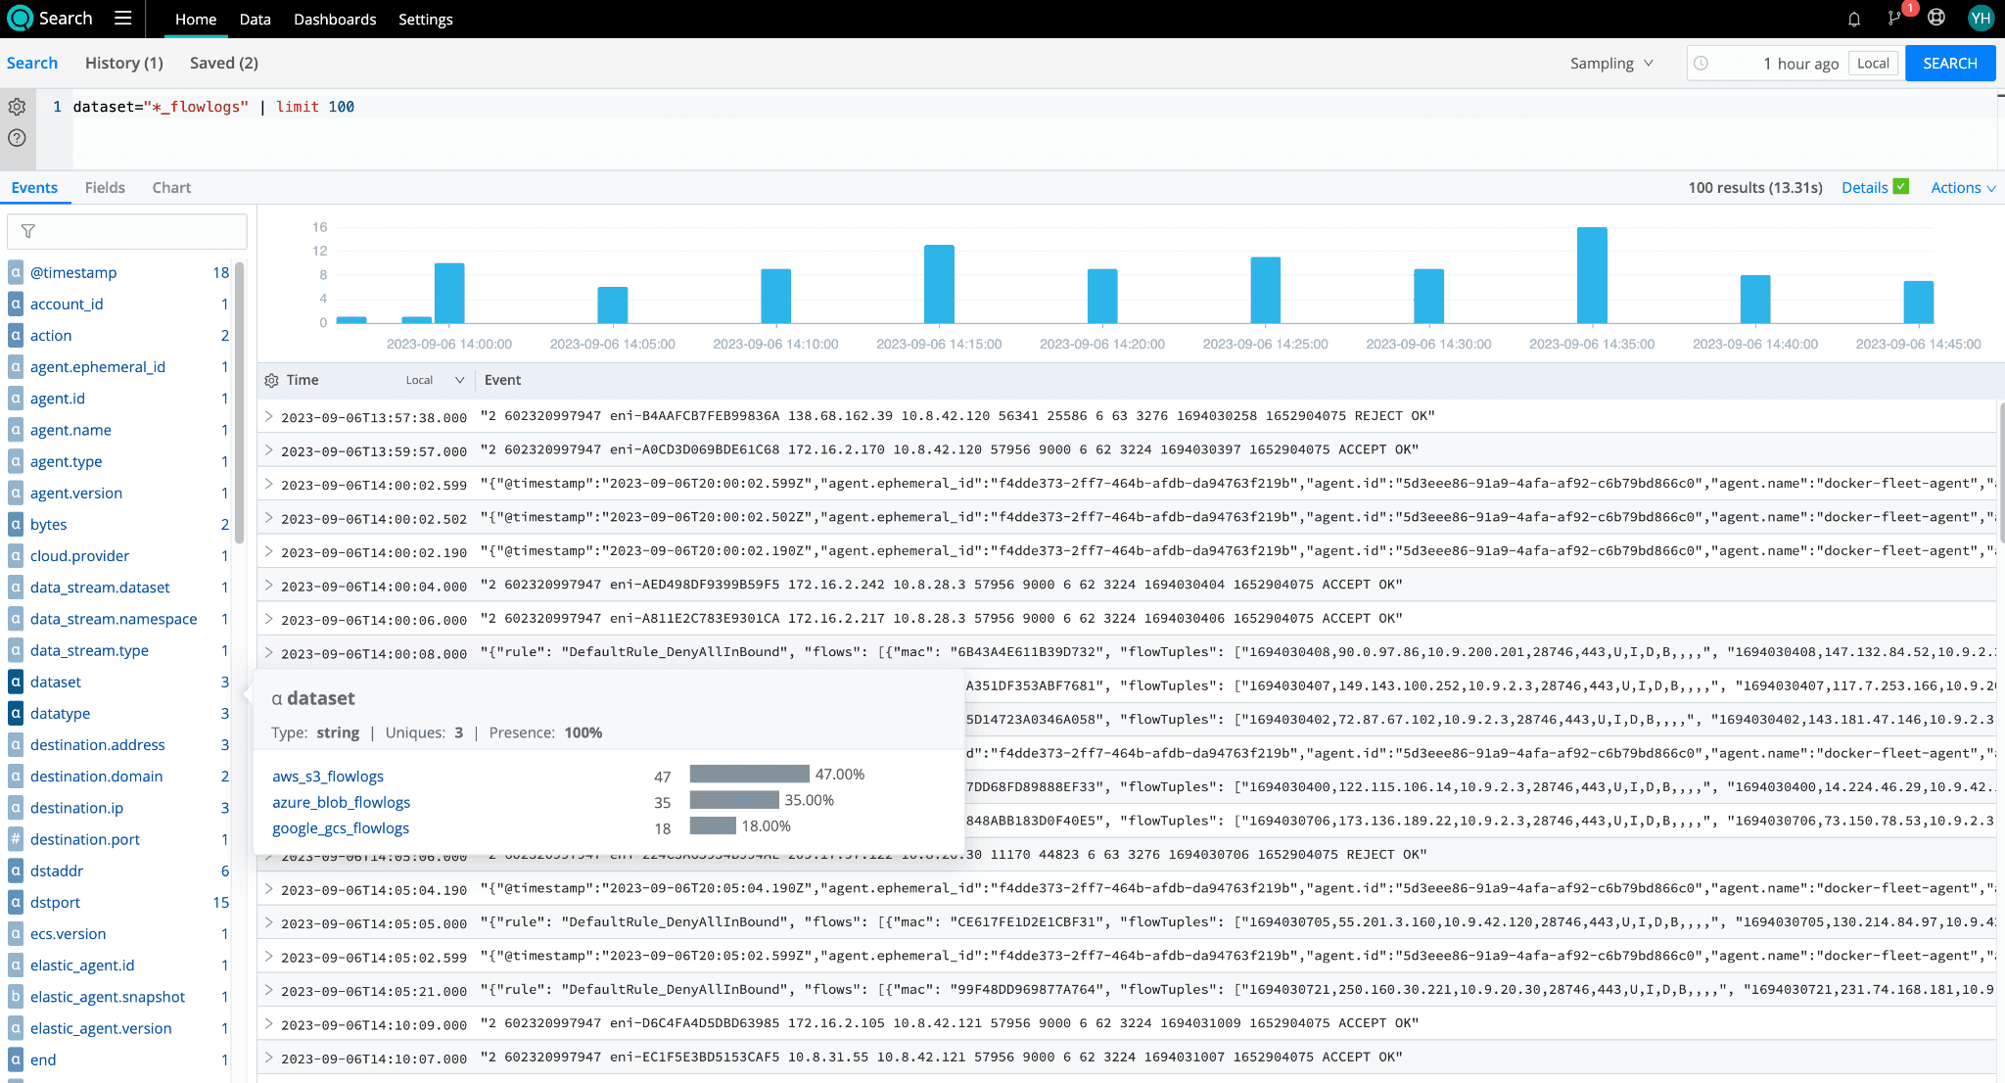Click the query help question mark icon

(x=17, y=138)
